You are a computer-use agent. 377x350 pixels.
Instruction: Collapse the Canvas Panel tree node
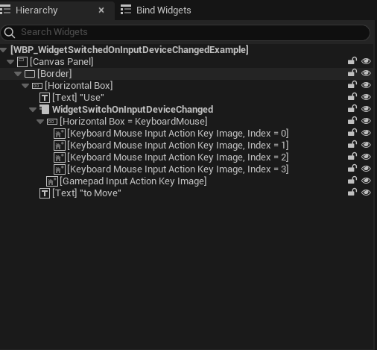coord(10,62)
